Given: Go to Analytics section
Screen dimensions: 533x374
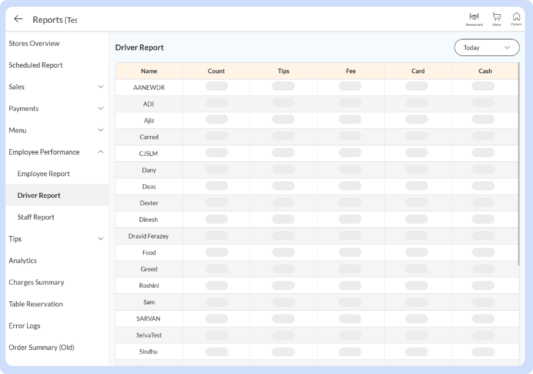Looking at the screenshot, I should click(23, 261).
